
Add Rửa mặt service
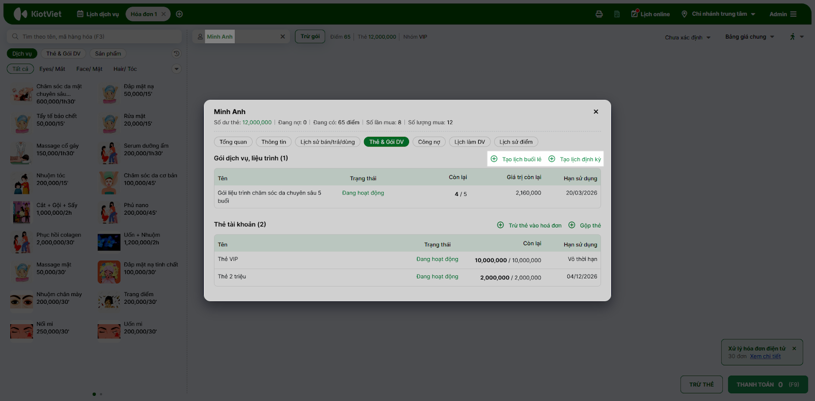pos(138,124)
